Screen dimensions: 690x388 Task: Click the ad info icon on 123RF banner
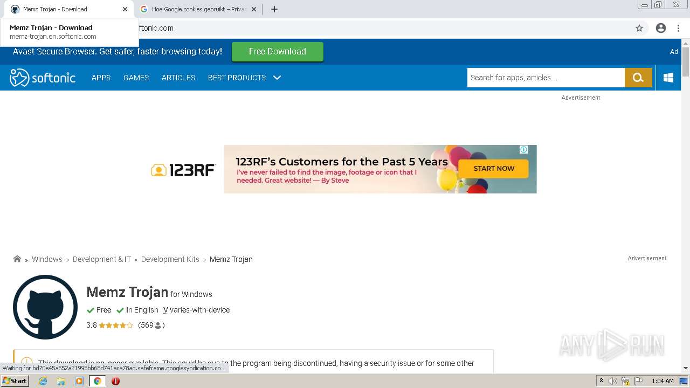523,150
